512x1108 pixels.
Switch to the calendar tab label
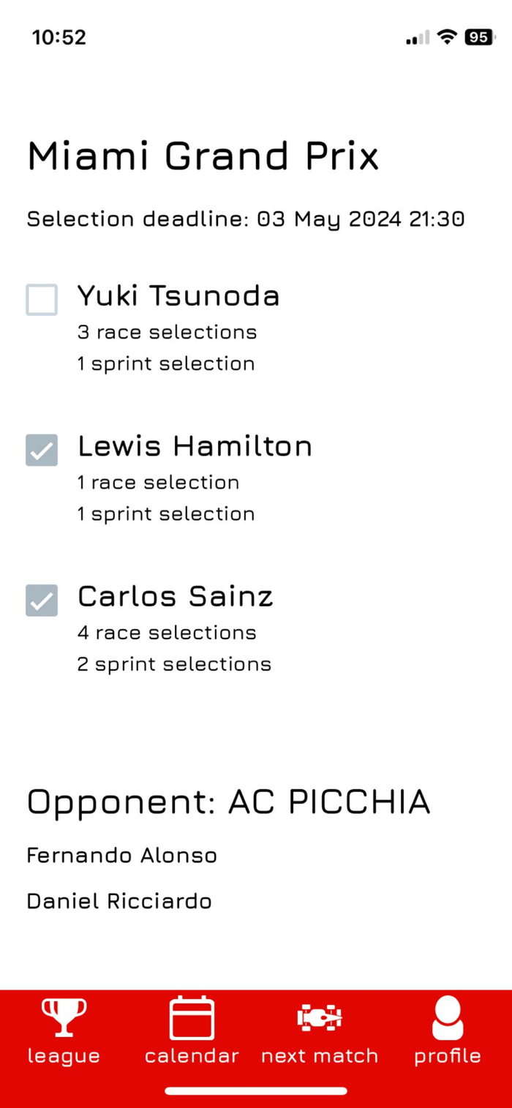point(192,1056)
